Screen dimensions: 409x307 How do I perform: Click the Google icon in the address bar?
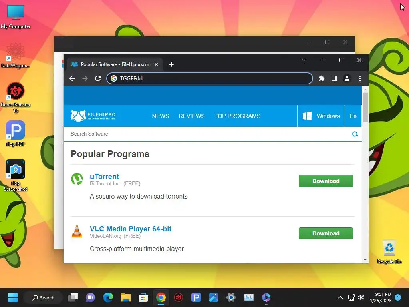[114, 78]
